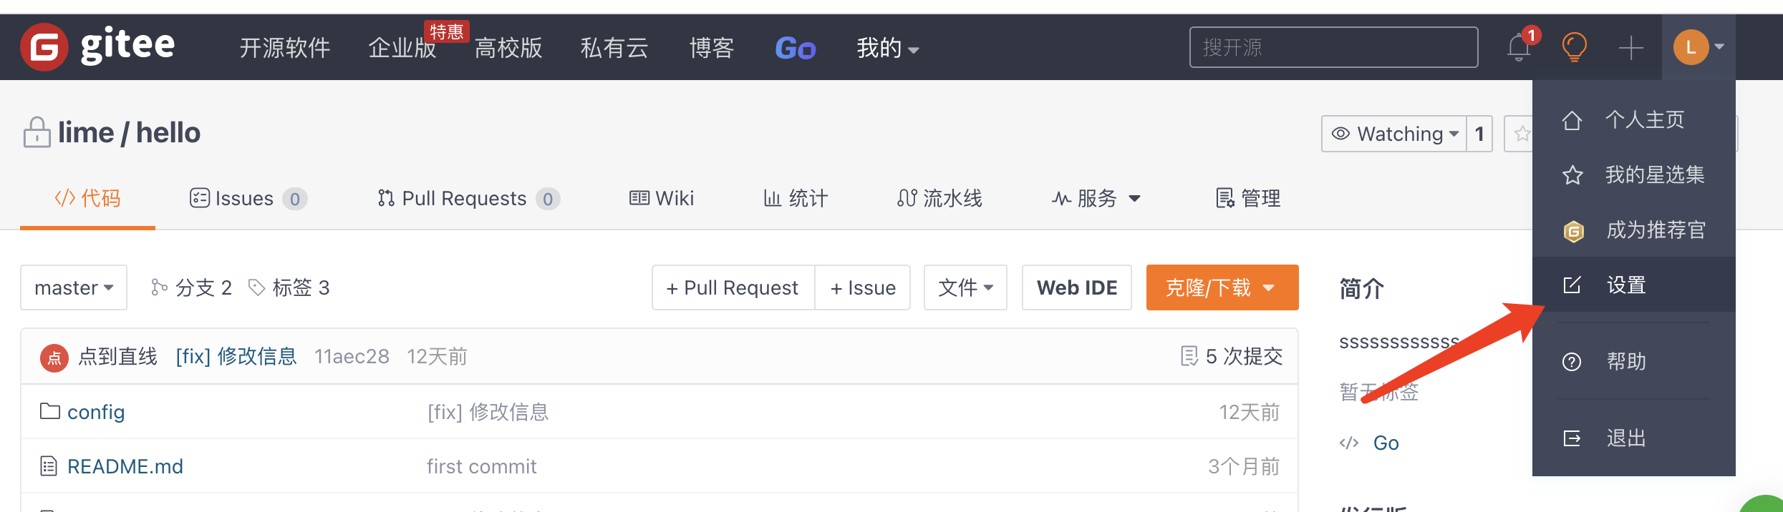1783x512 pixels.
Task: Click the README.md file icon
Action: (x=49, y=466)
